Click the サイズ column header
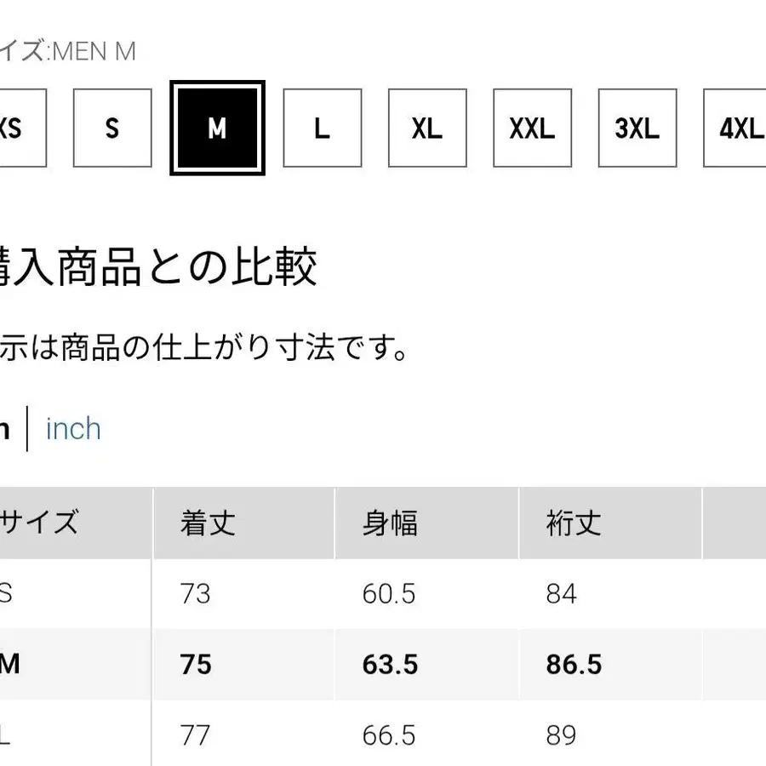The image size is (766, 766). click(x=39, y=522)
